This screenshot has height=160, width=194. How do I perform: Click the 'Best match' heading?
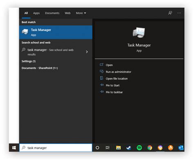29,22
